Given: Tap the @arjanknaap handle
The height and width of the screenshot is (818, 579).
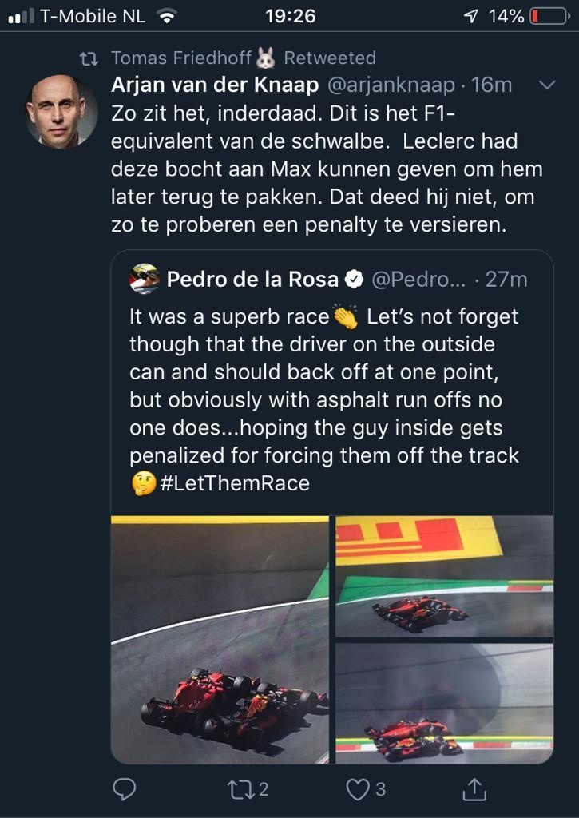Looking at the screenshot, I should point(390,85).
